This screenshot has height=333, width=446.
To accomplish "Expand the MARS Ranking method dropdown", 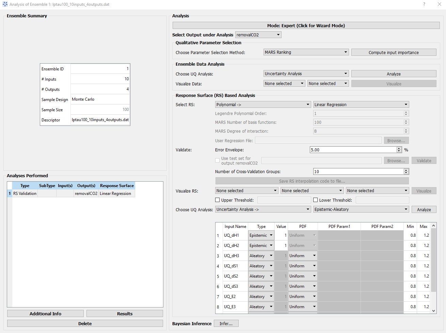I will (306, 52).
